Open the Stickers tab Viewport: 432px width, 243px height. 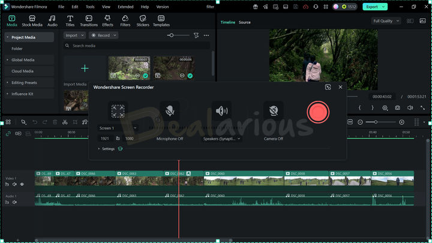pyautogui.click(x=143, y=21)
